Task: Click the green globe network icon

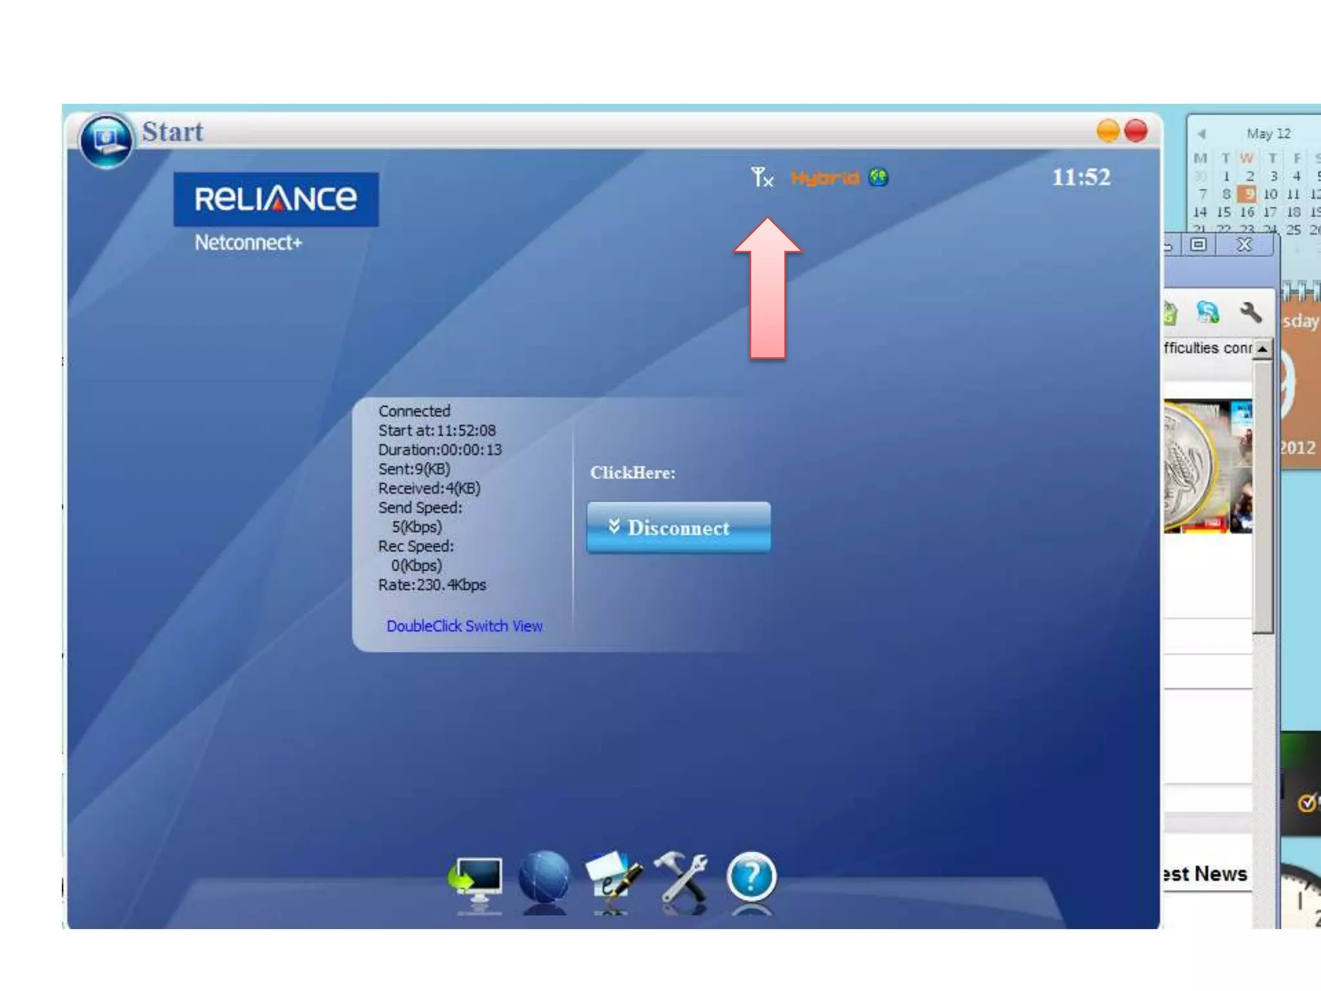Action: pos(878,177)
